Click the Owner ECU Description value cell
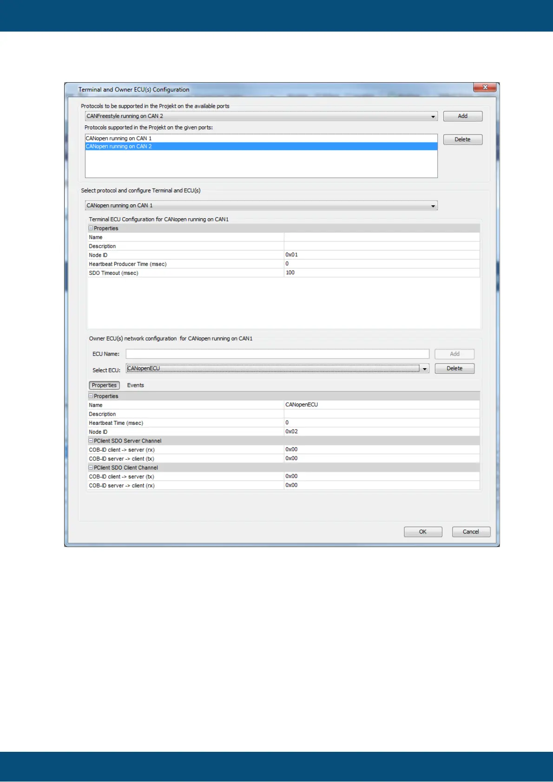Screen dimensions: 553x782 (382, 414)
